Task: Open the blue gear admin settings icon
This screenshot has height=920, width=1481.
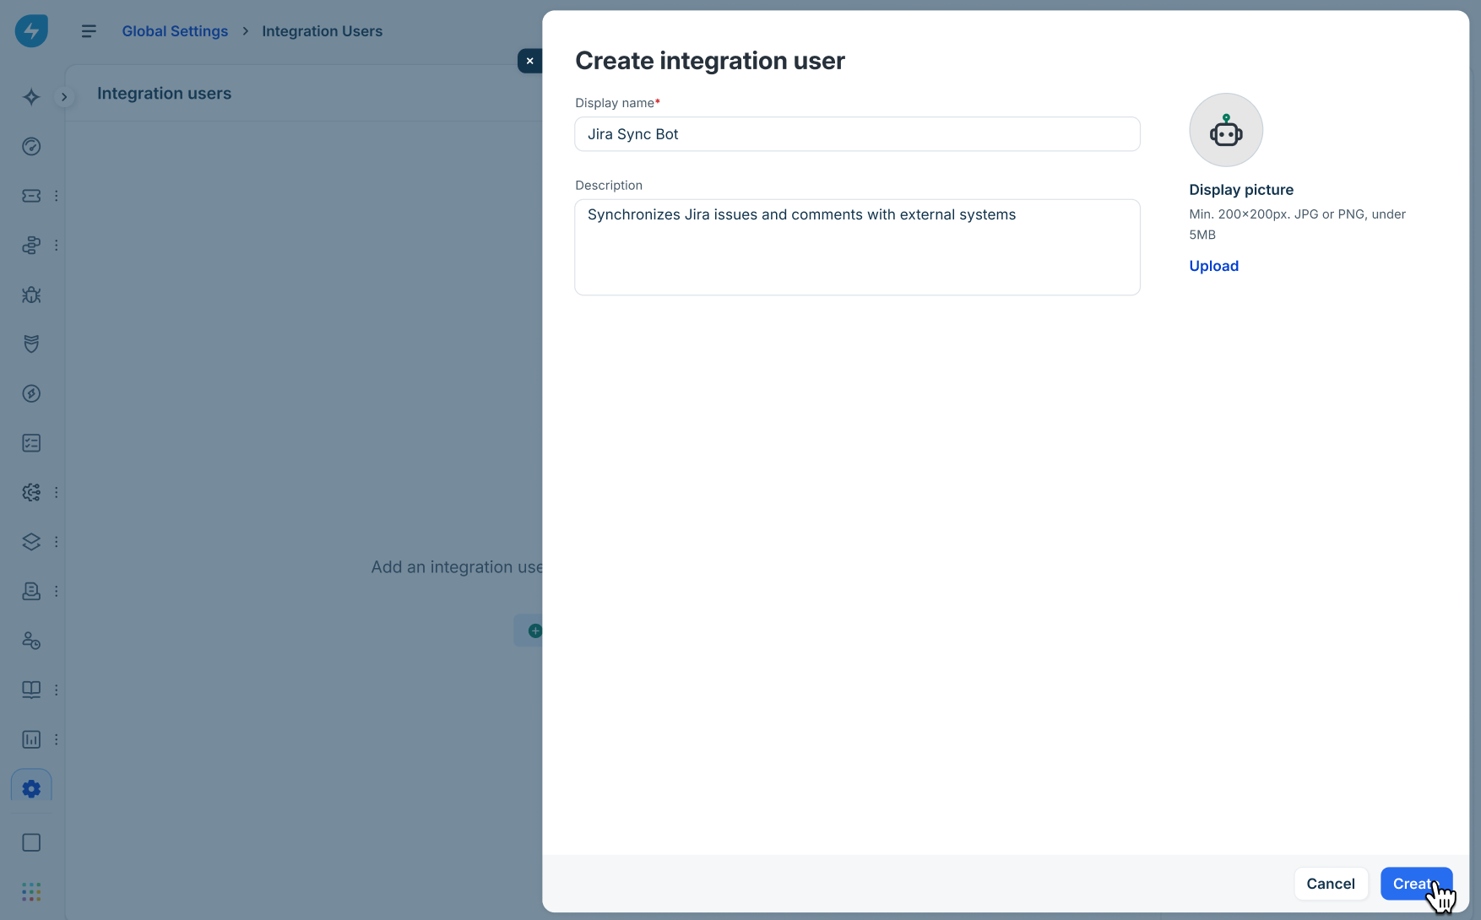Action: [x=31, y=788]
